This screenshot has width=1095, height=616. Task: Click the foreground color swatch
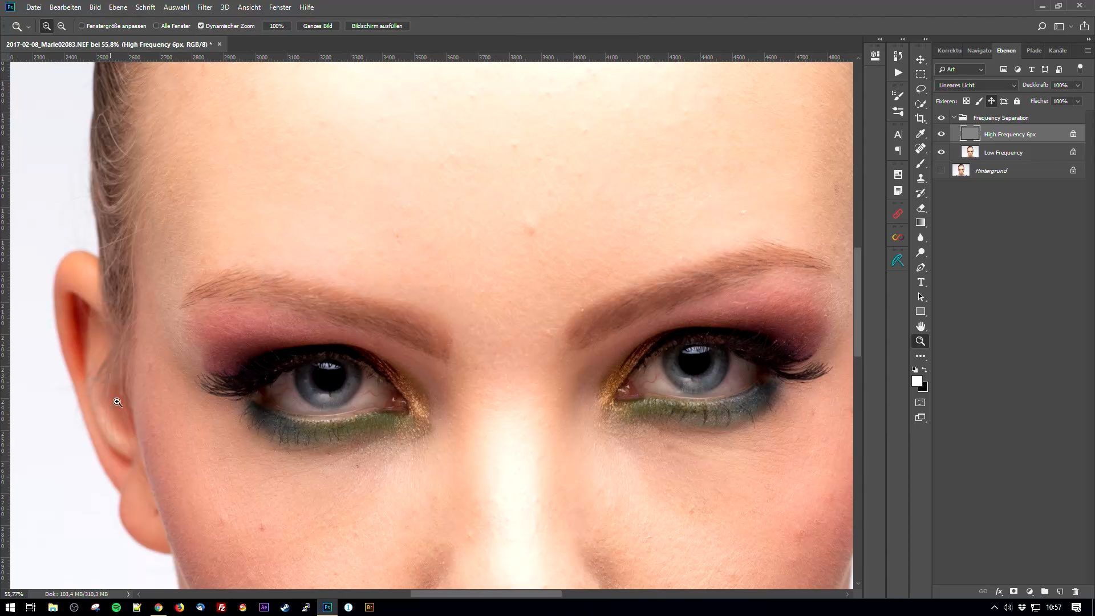pos(916,381)
